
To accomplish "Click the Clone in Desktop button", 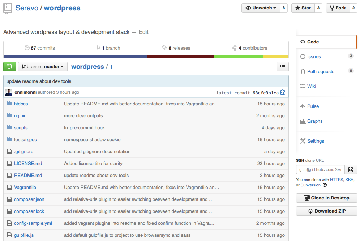I will (326, 198).
